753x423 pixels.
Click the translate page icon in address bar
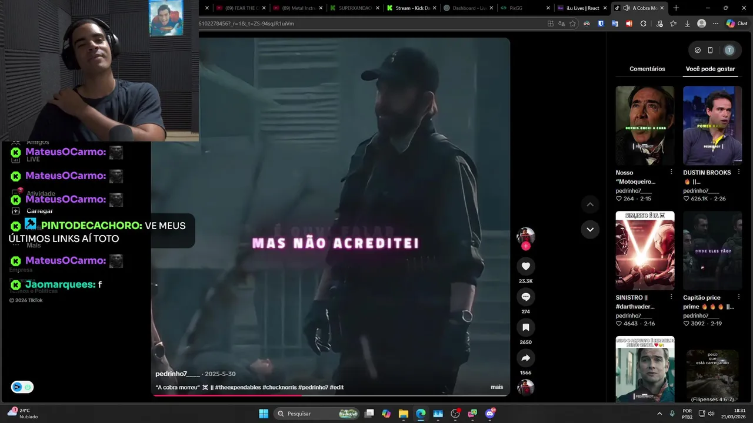(x=561, y=23)
